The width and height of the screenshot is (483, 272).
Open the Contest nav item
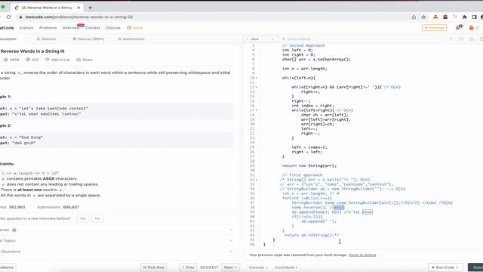click(x=92, y=28)
